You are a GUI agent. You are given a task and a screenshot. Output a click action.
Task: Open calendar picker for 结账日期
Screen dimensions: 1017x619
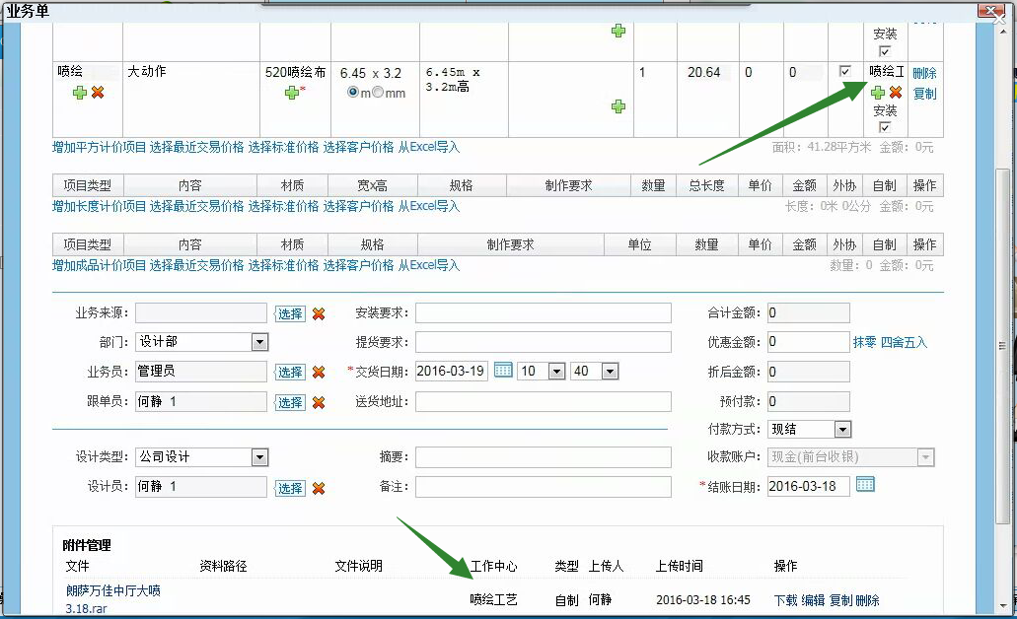865,485
